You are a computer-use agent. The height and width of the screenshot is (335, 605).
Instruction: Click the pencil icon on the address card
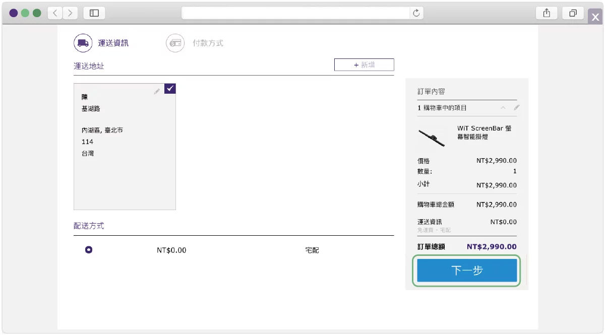(x=157, y=92)
